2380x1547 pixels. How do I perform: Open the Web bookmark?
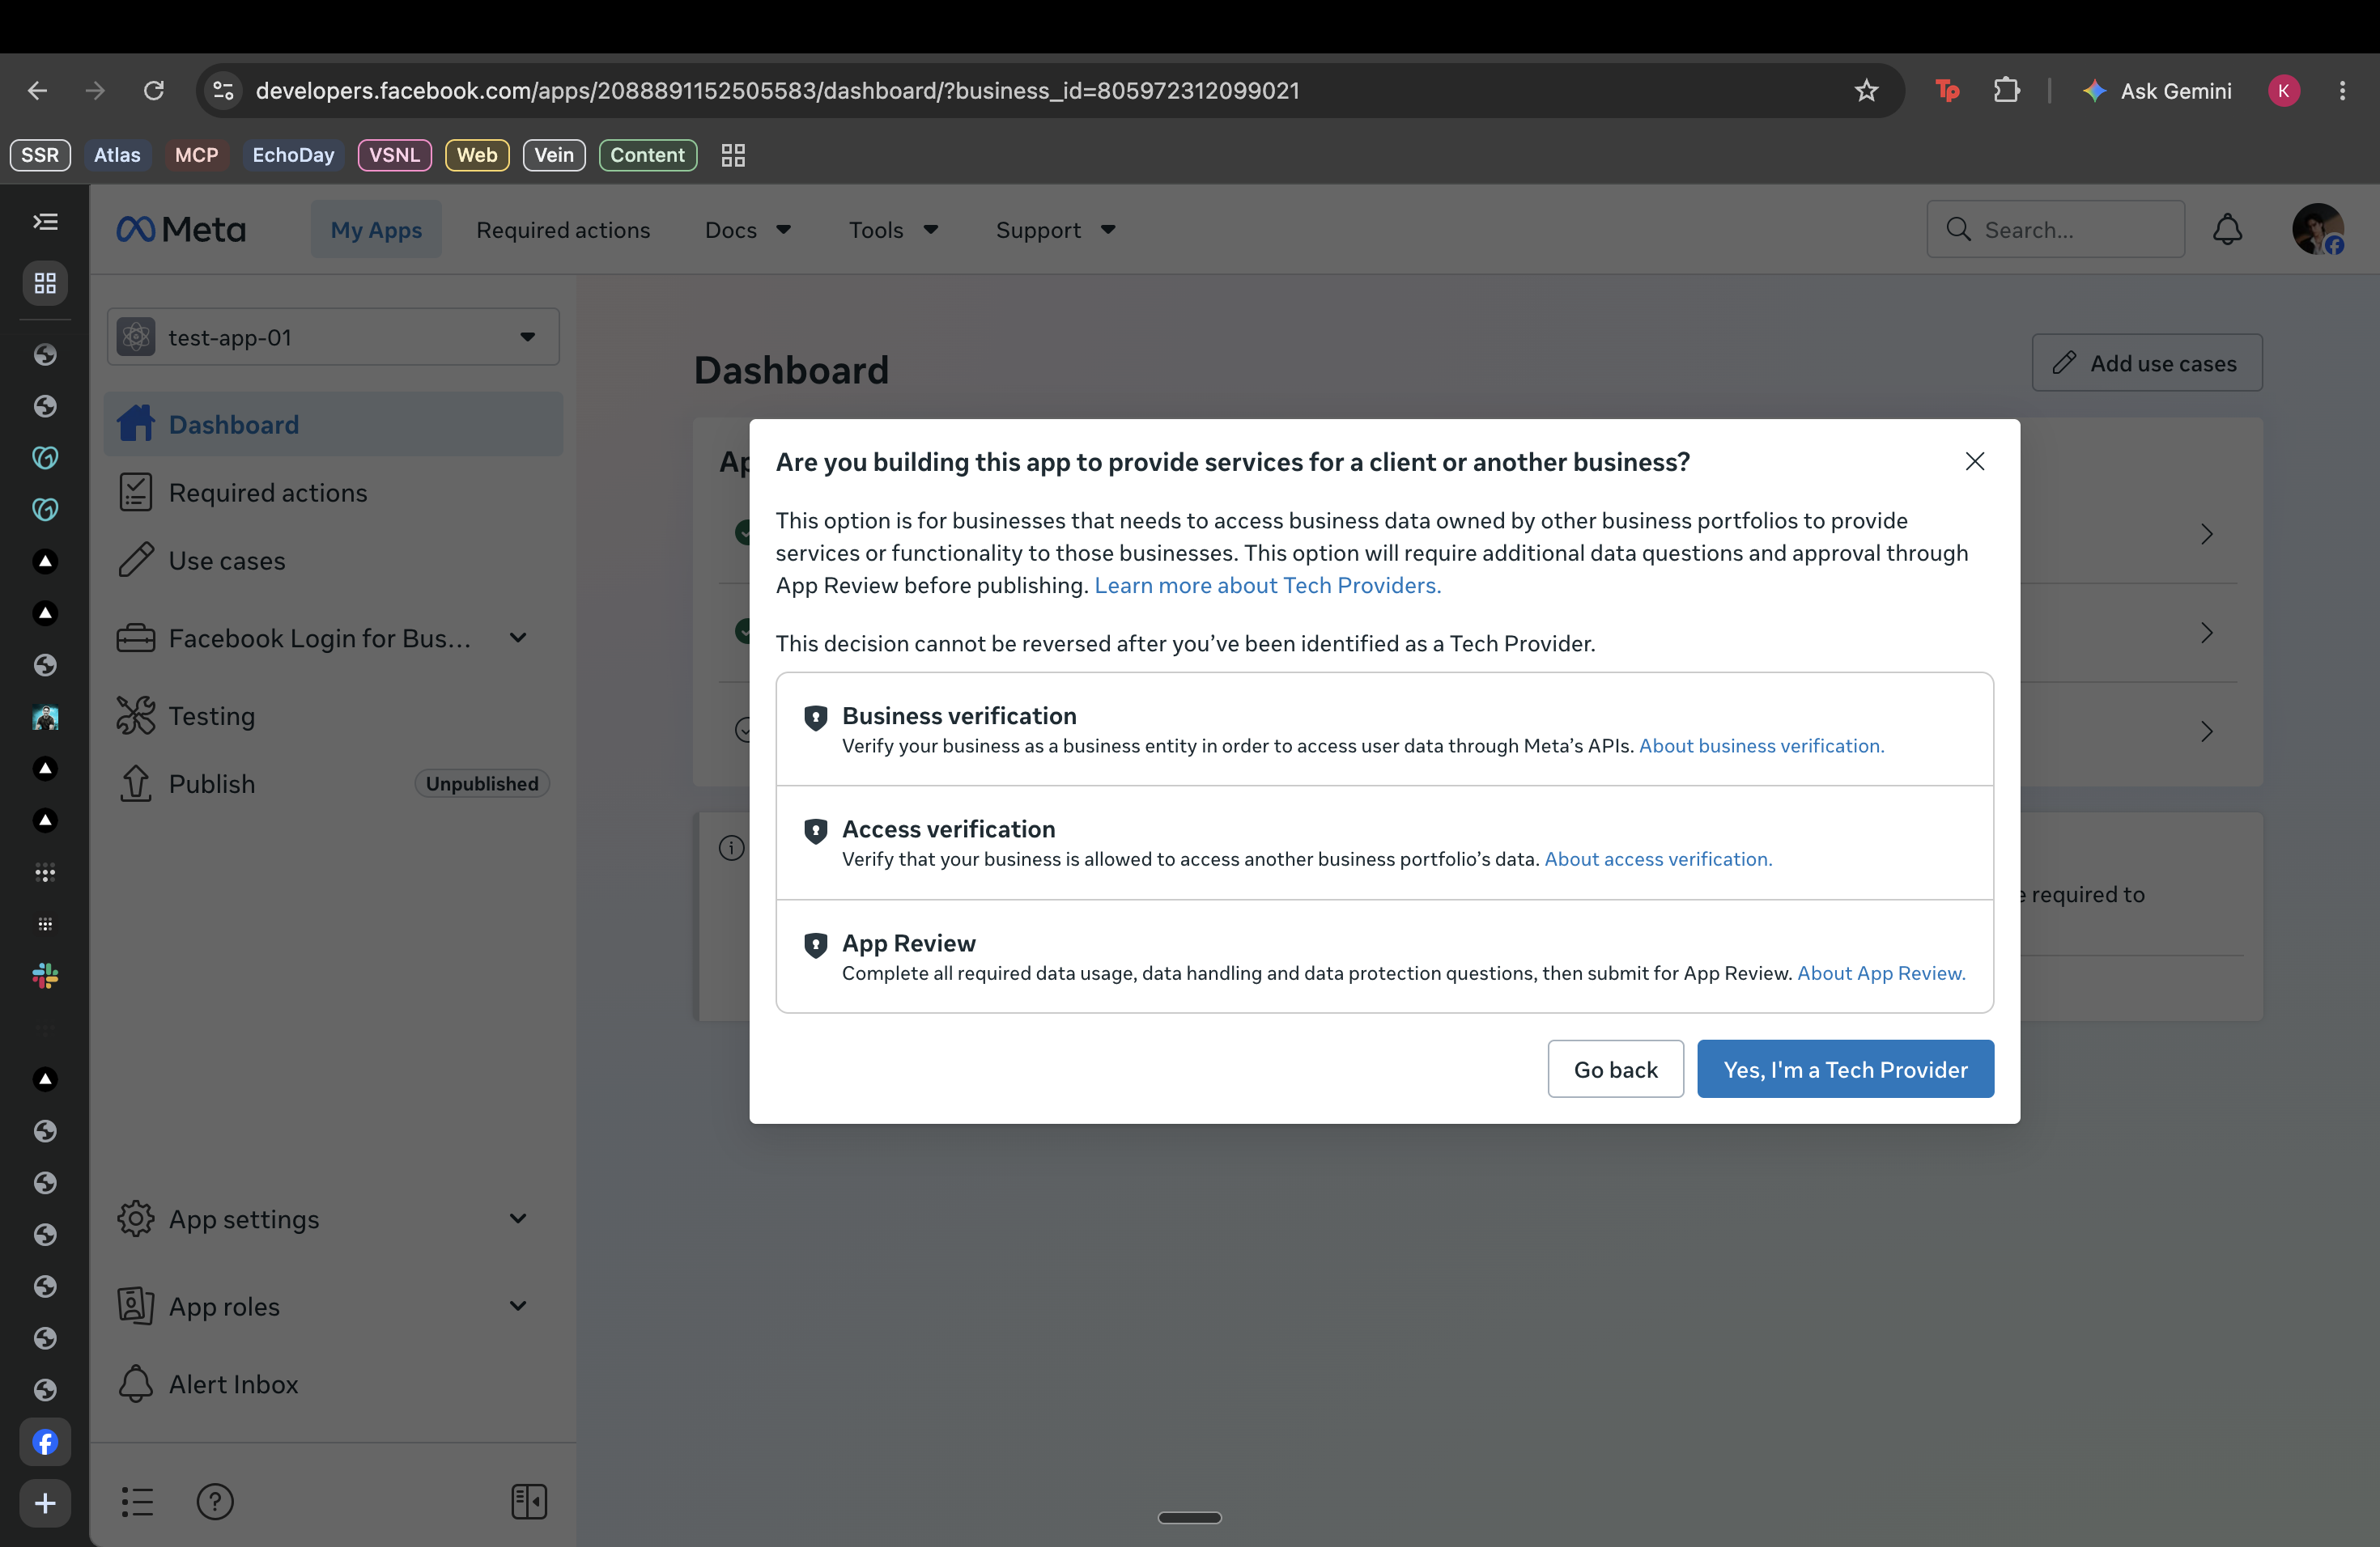[x=477, y=155]
